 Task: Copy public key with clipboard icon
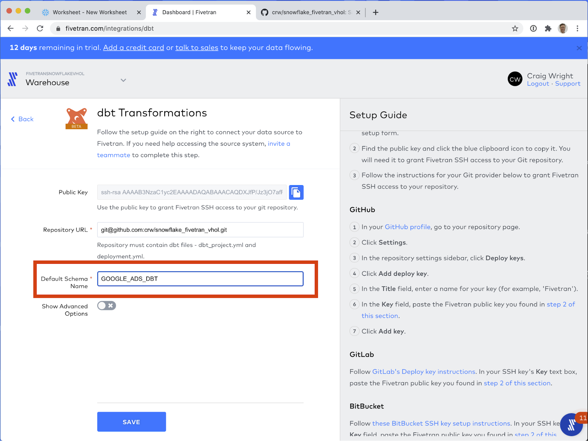(296, 192)
